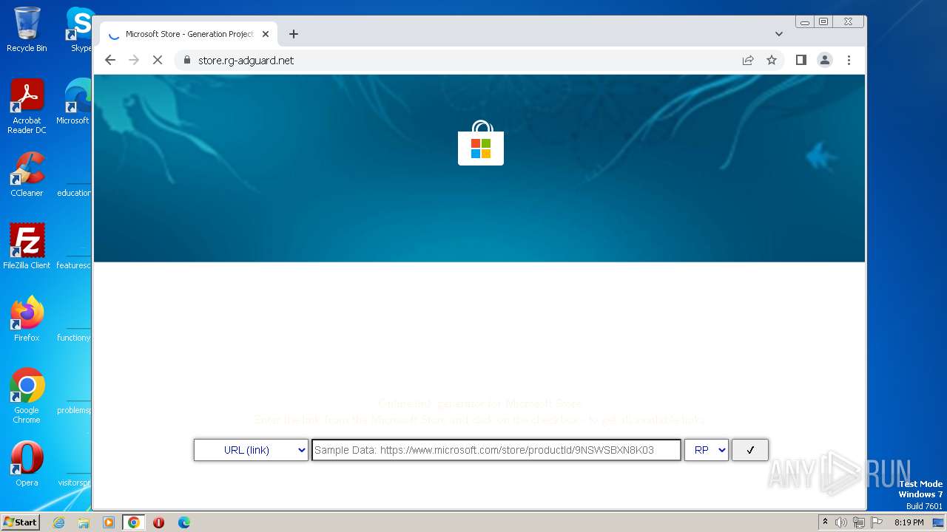
Task: Open the Chrome profile avatar
Action: (825, 61)
